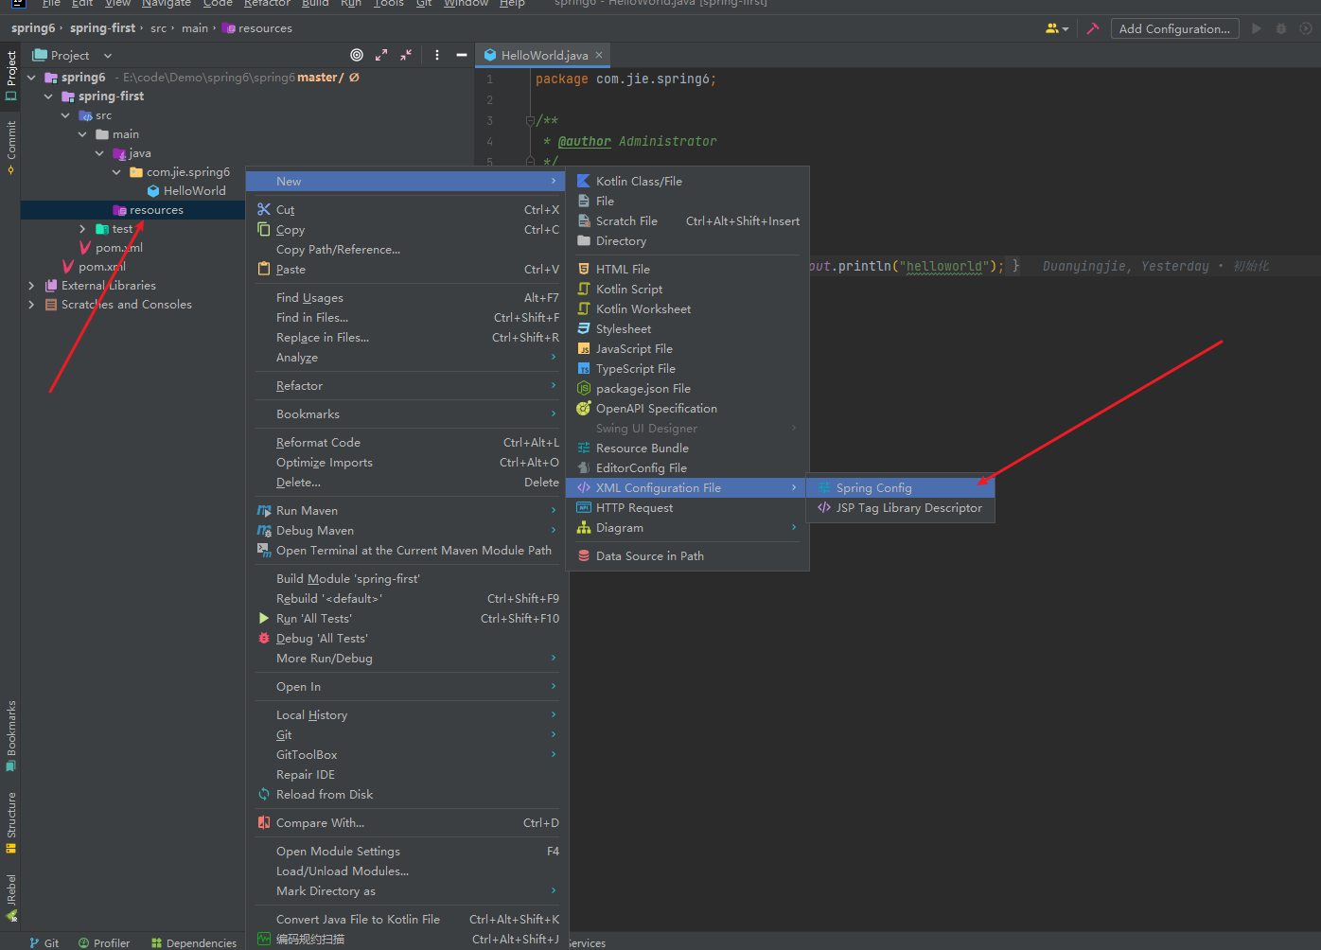Click the locate (Select Opened File) target icon
Image resolution: width=1321 pixels, height=950 pixels.
click(357, 55)
